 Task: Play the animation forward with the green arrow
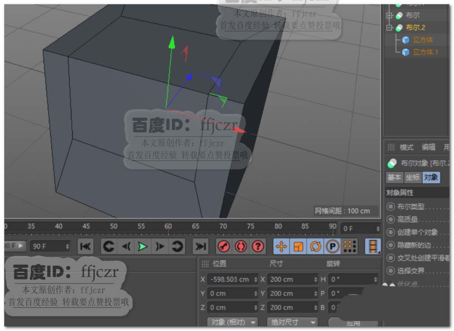143,247
